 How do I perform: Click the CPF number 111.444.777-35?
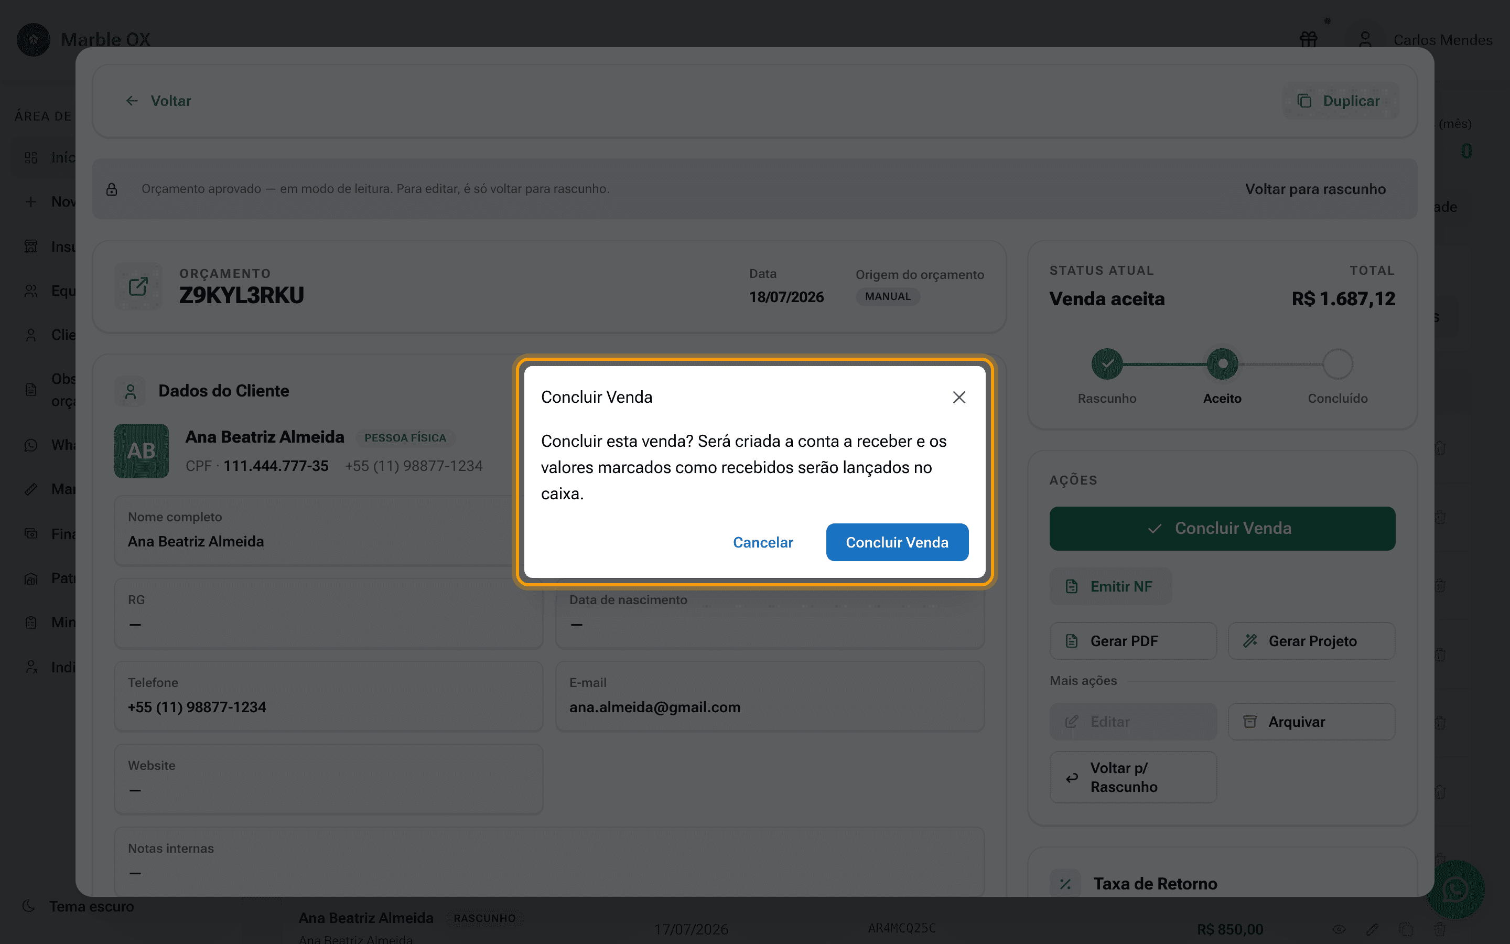(x=276, y=466)
